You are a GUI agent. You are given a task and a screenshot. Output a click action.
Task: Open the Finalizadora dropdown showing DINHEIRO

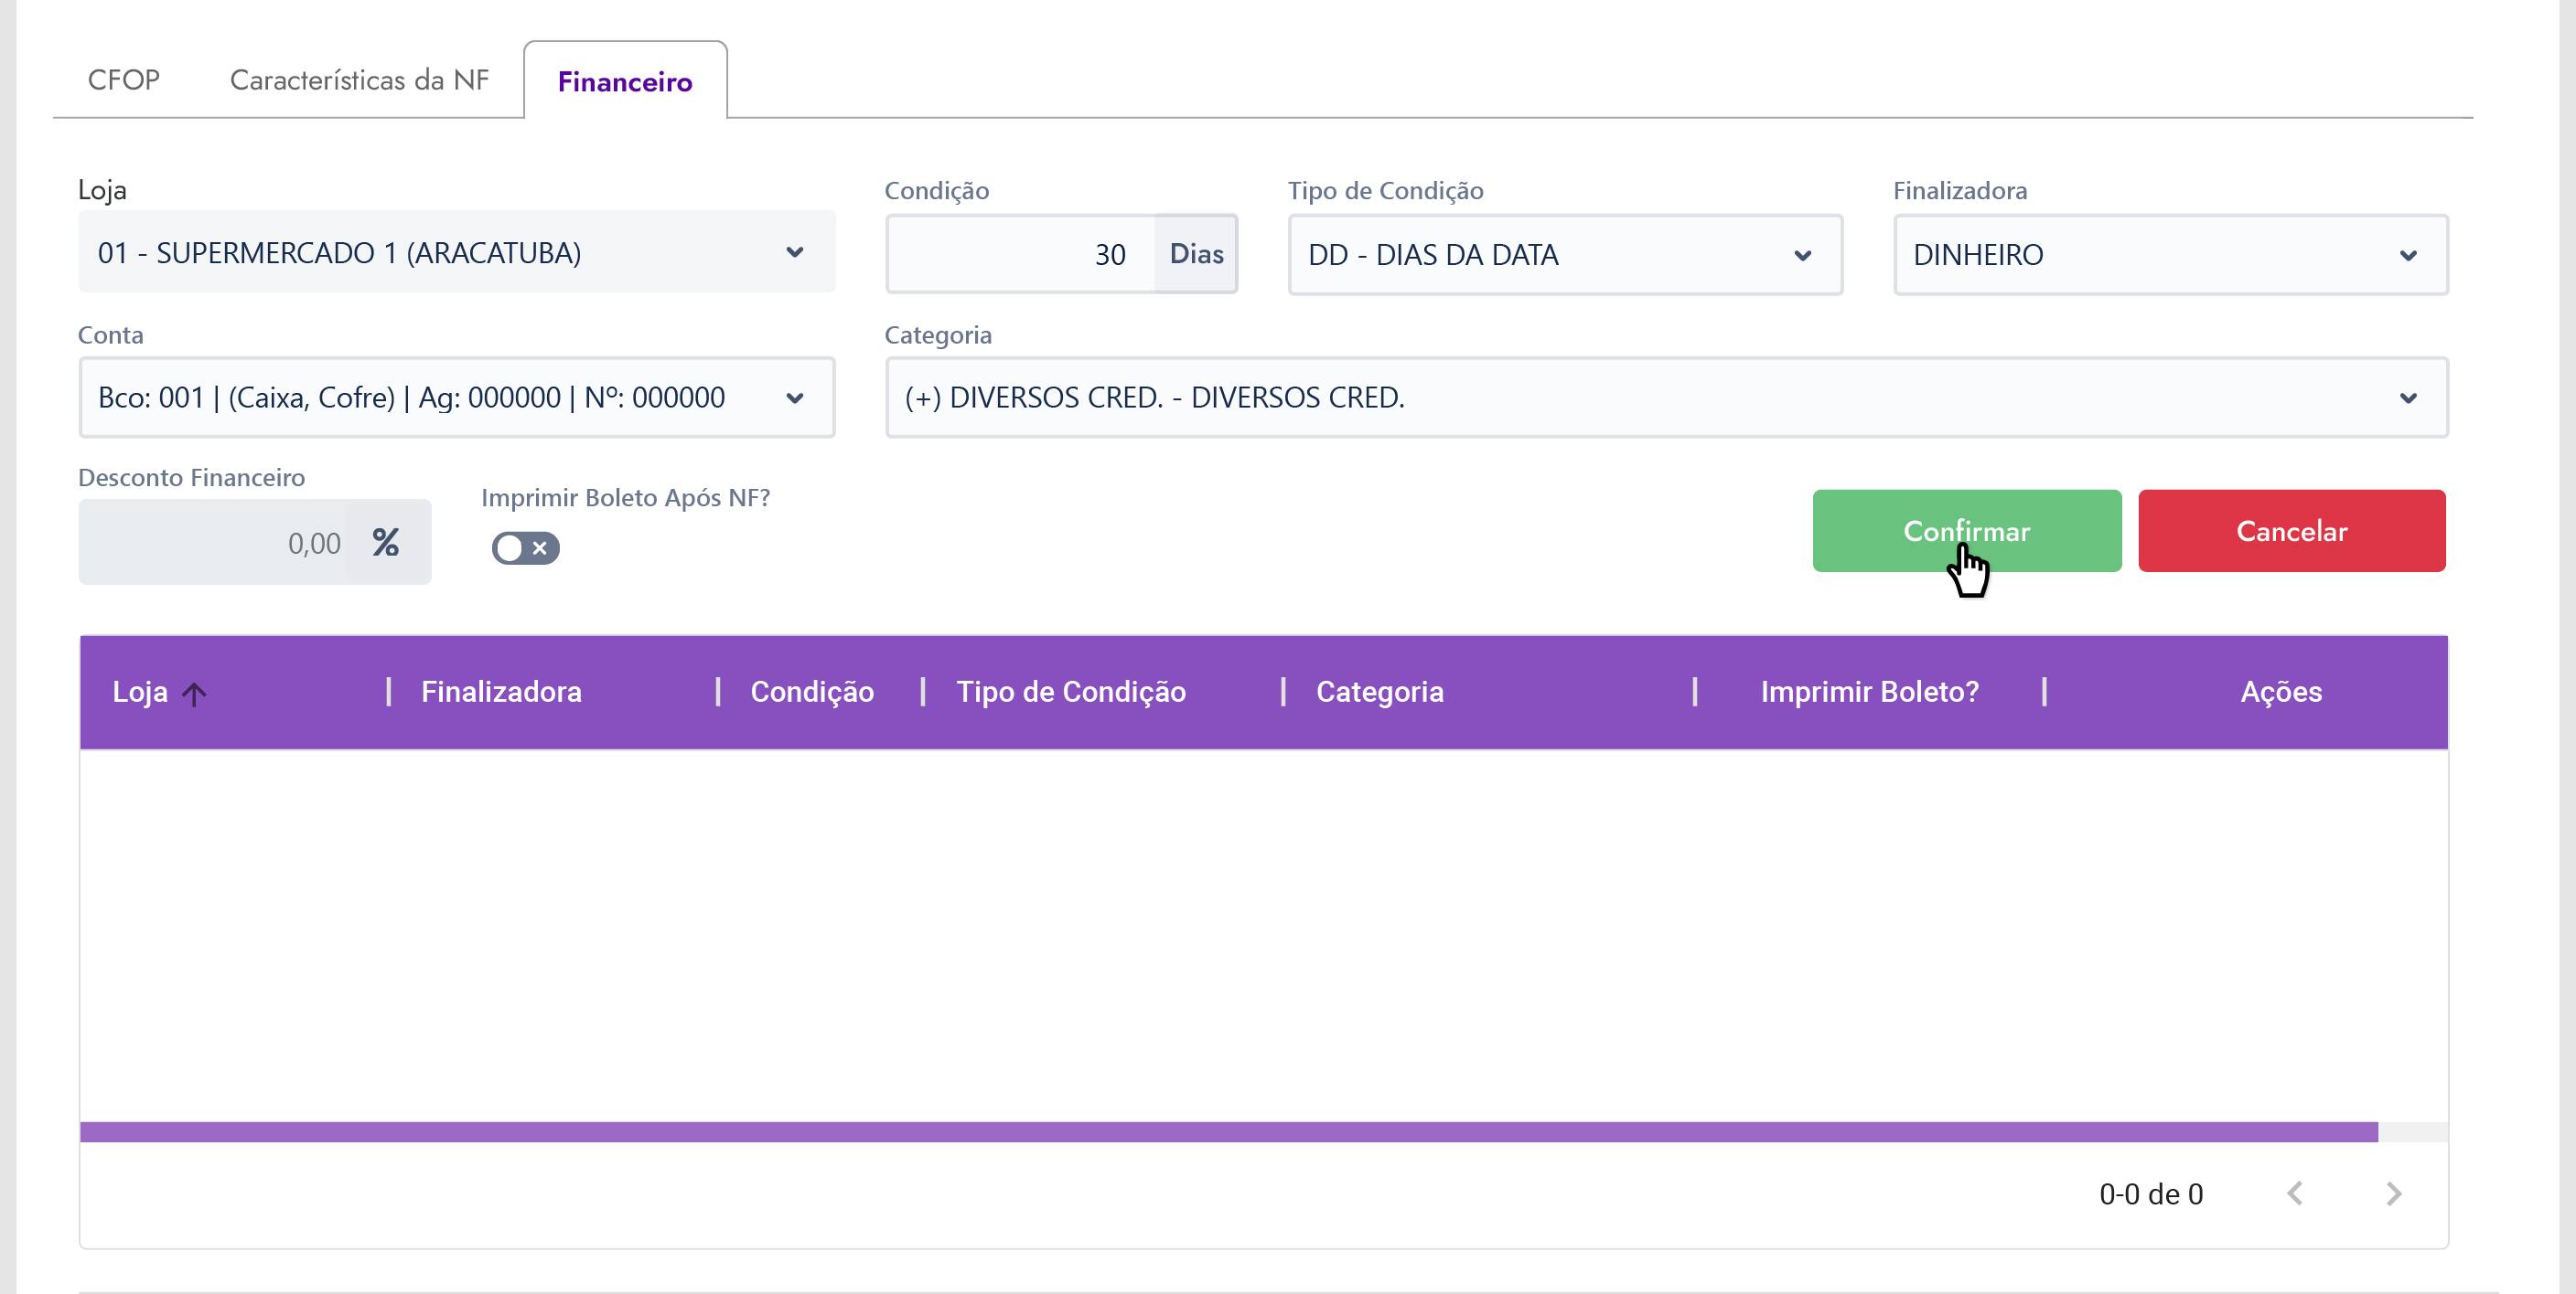point(2170,255)
